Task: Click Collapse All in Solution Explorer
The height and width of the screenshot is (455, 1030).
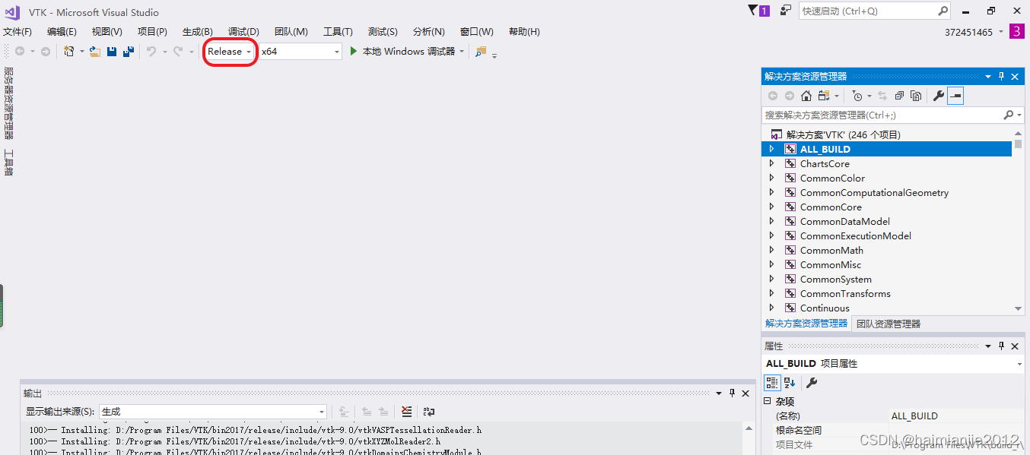Action: tap(899, 96)
